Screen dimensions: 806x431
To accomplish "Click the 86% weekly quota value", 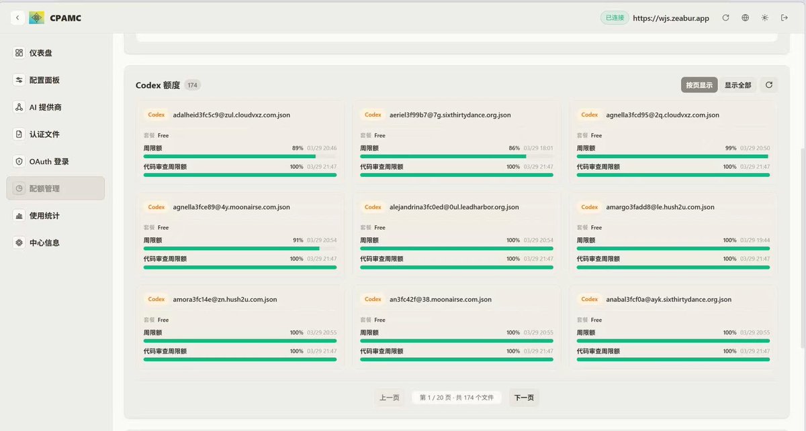I will click(x=514, y=147).
